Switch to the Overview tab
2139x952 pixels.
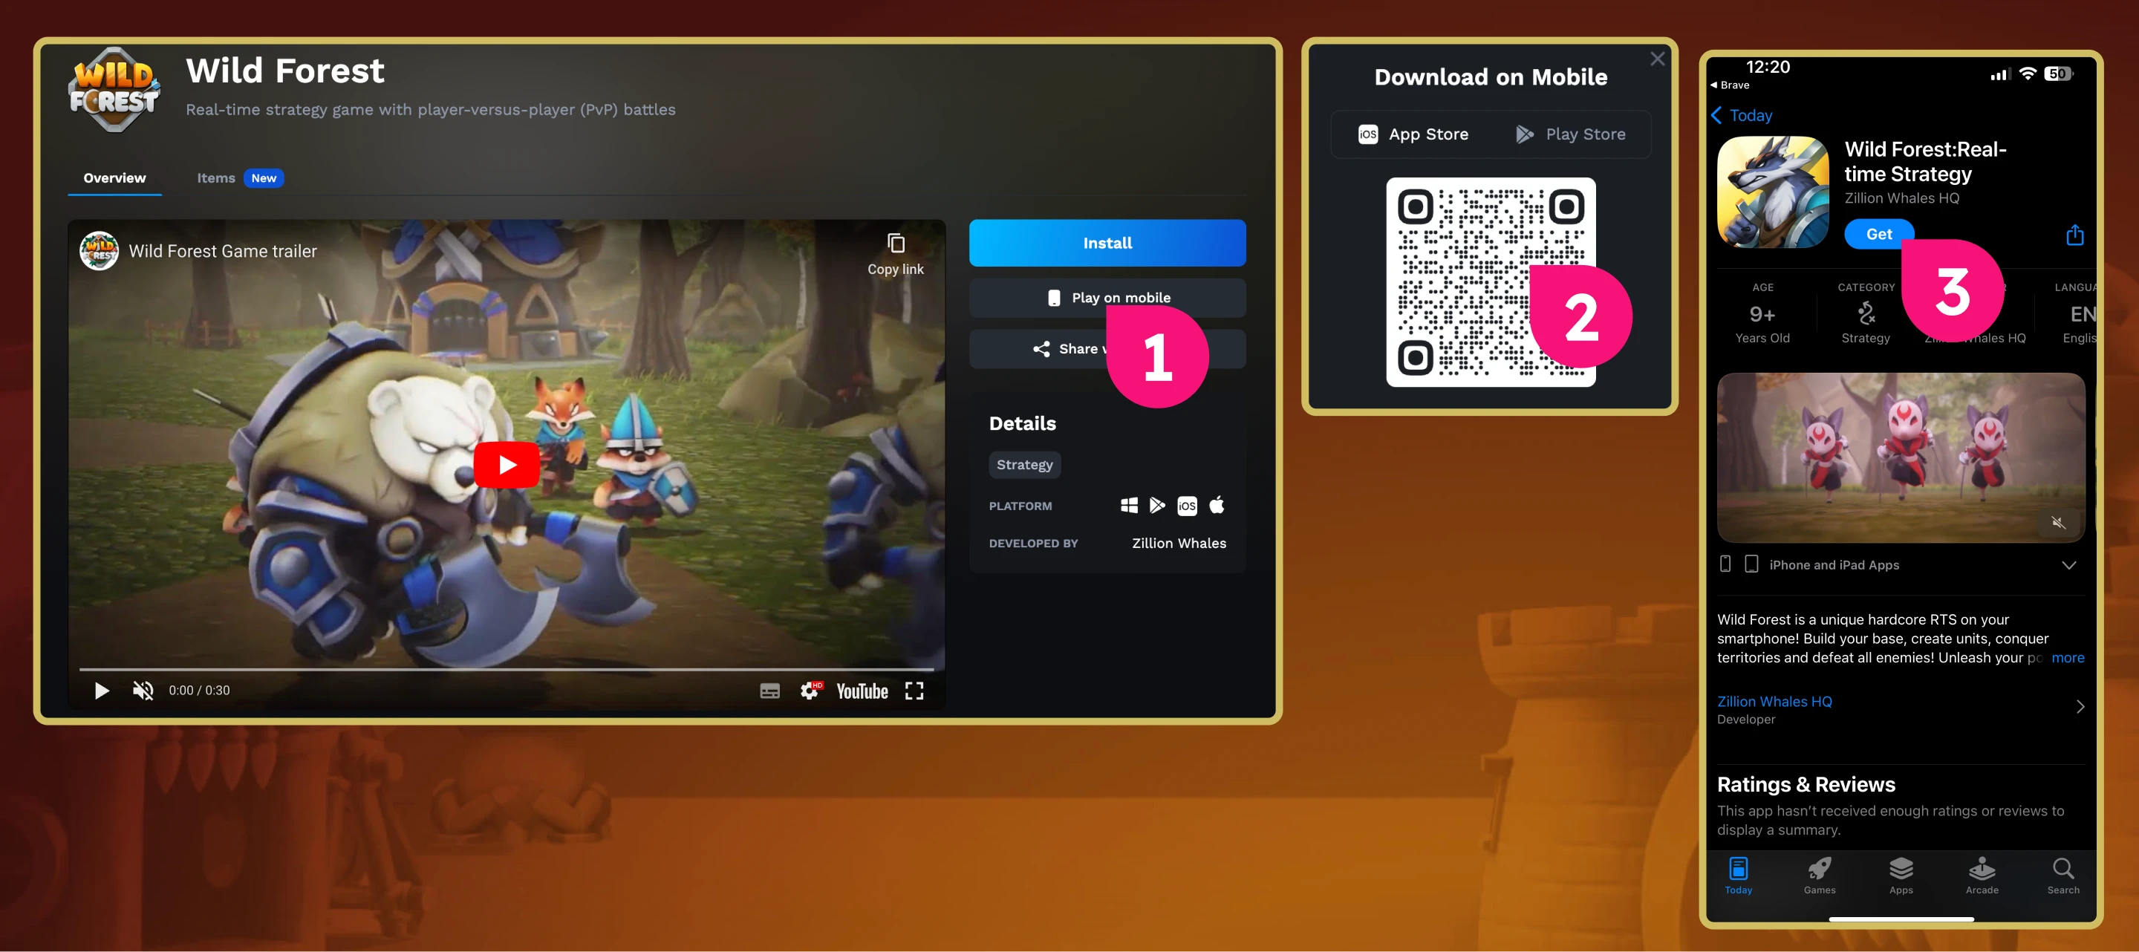pyautogui.click(x=114, y=177)
